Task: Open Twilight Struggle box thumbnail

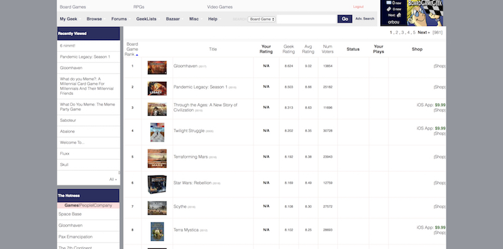Action: coord(157,132)
